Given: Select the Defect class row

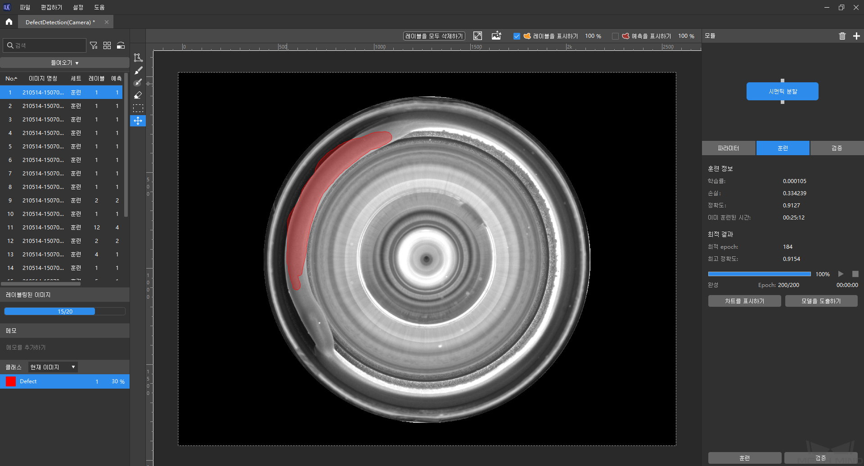Looking at the screenshot, I should tap(65, 381).
